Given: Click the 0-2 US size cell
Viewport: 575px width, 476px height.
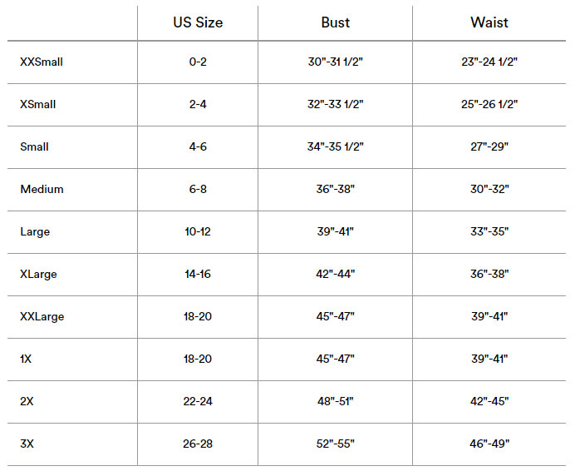Looking at the screenshot, I should pos(198,62).
